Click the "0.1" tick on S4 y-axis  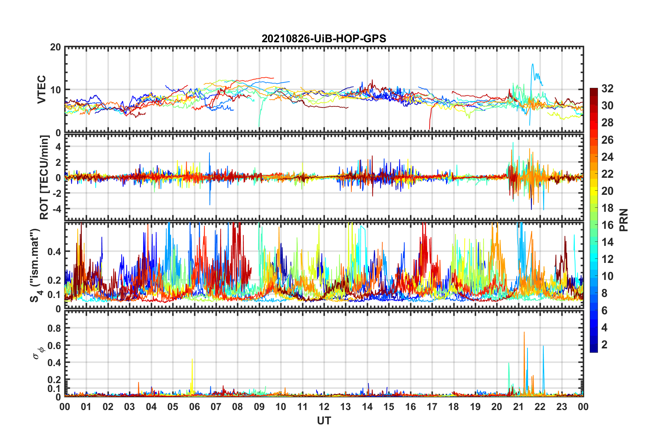point(55,295)
